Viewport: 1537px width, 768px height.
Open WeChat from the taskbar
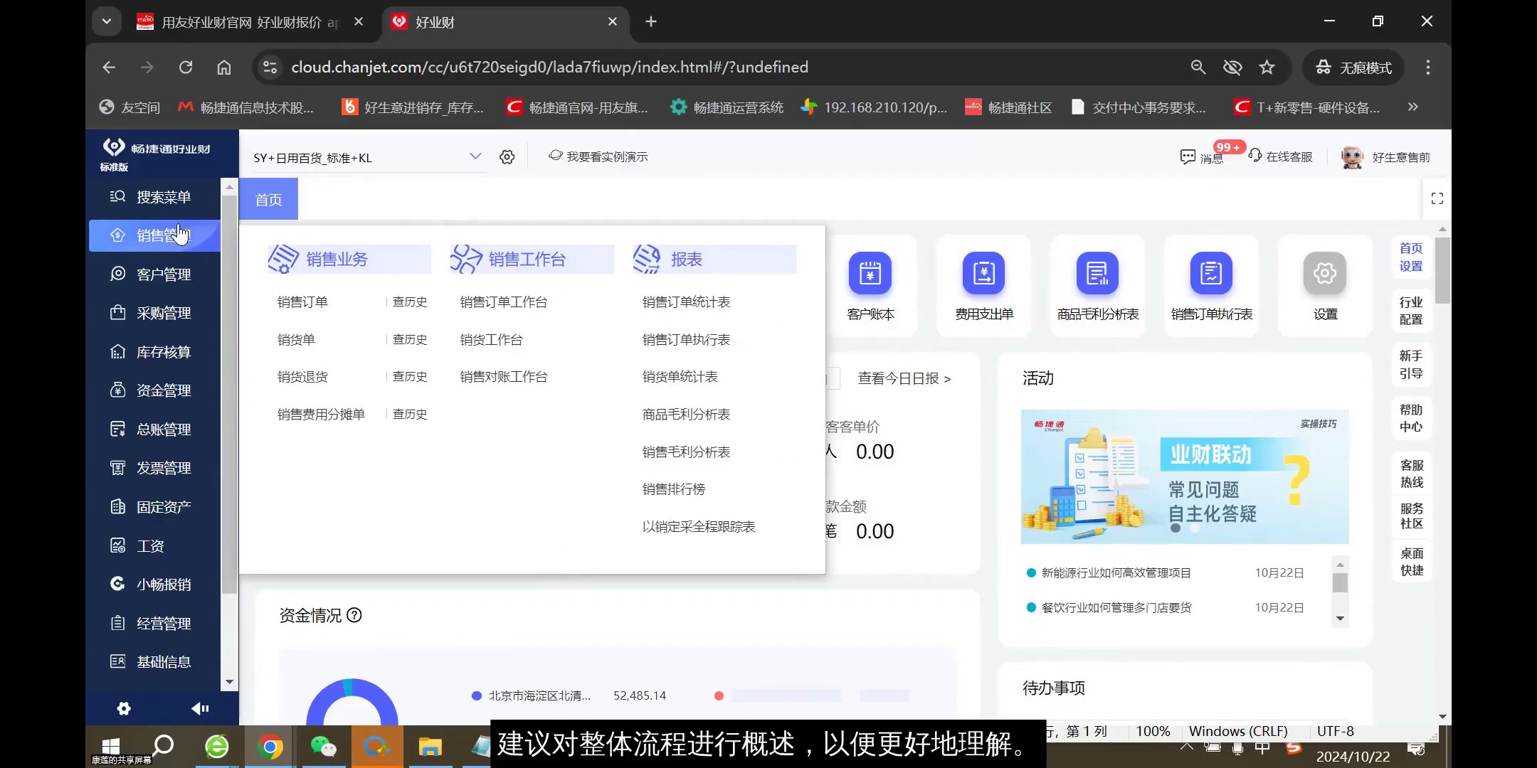coord(324,747)
